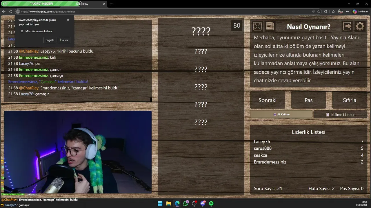
Task: Click the Sonraki button
Action: tap(268, 100)
